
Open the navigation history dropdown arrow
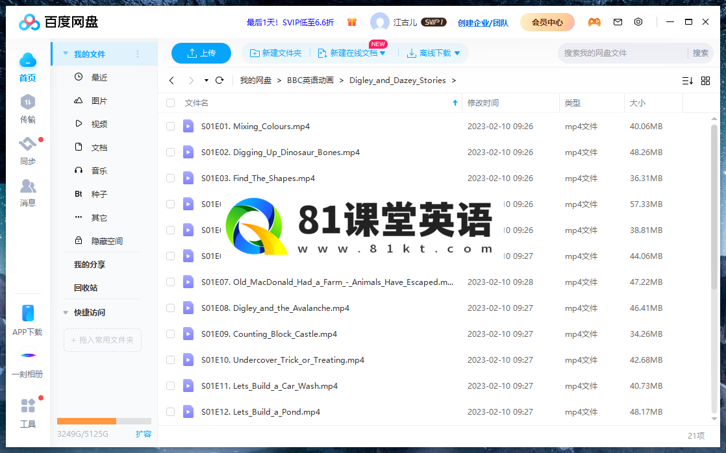[206, 80]
